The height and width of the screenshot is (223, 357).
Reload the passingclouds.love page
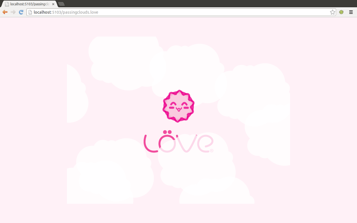[x=21, y=12]
